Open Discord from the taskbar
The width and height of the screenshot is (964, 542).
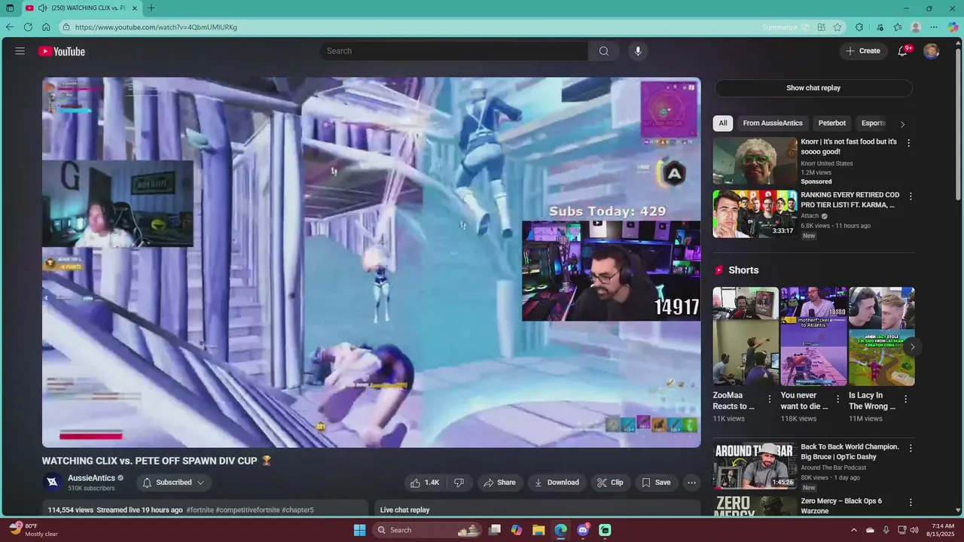(x=583, y=530)
